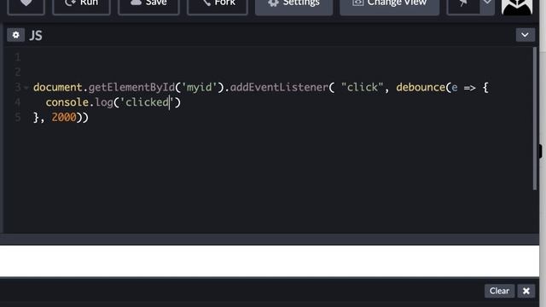Fork this pen
The image size is (546, 307).
(x=218, y=5)
